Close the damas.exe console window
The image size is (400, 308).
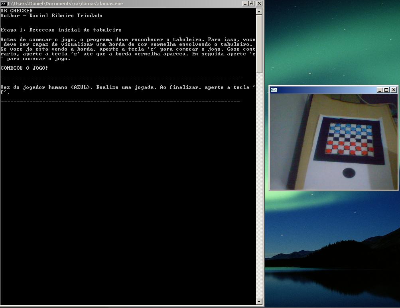click(x=259, y=3)
